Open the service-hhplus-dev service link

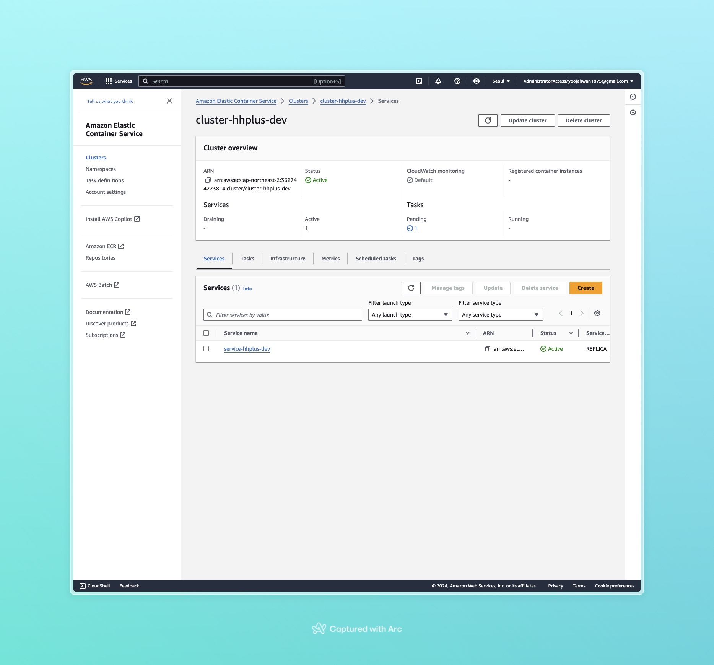pyautogui.click(x=247, y=349)
